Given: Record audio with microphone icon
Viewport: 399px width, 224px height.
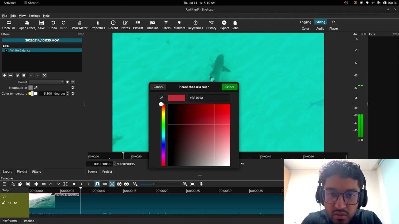Looking at the screenshot, I should pyautogui.click(x=201, y=184).
